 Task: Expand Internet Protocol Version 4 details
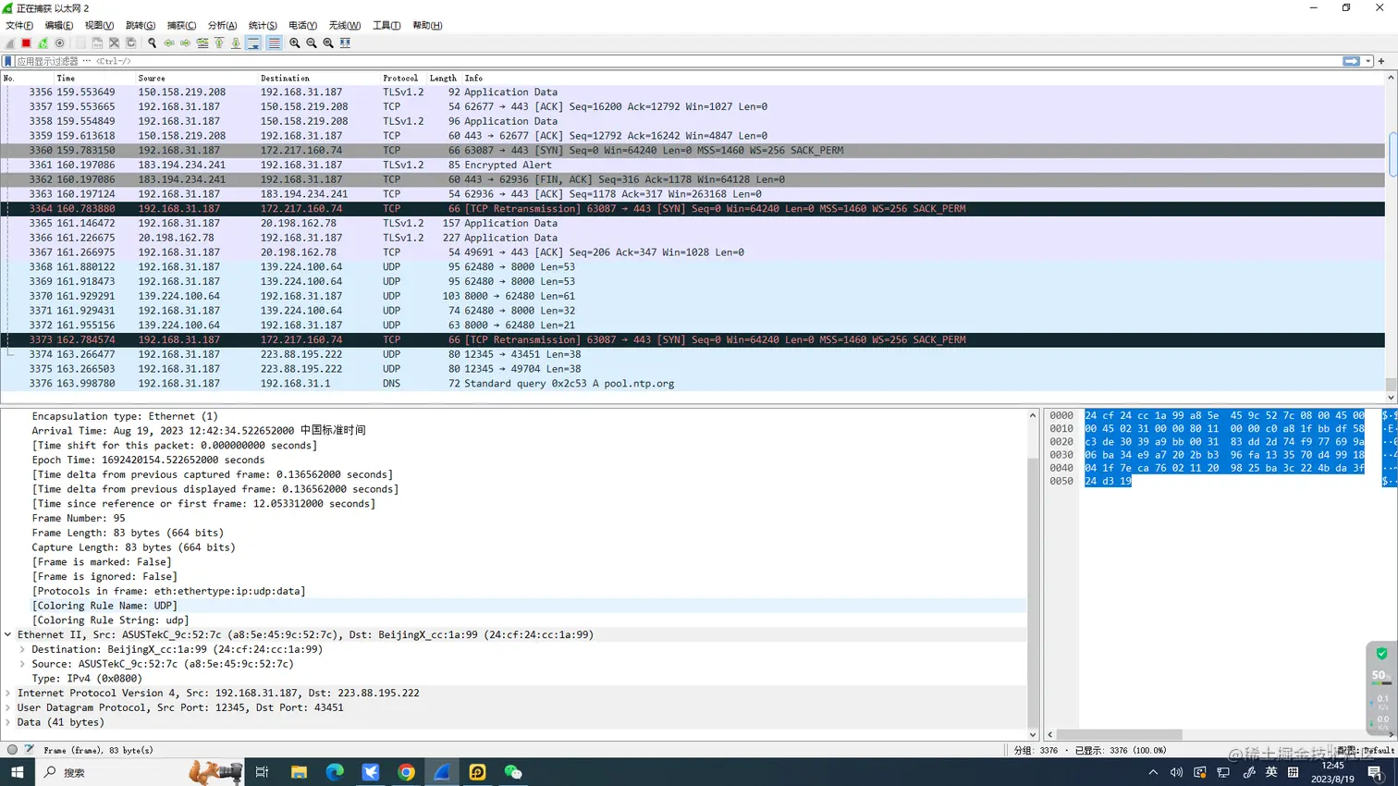pyautogui.click(x=8, y=694)
